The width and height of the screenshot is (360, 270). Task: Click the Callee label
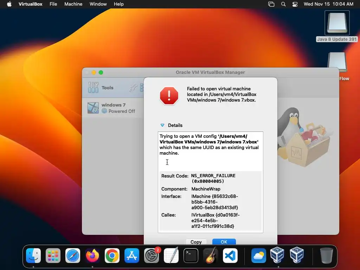tap(168, 215)
